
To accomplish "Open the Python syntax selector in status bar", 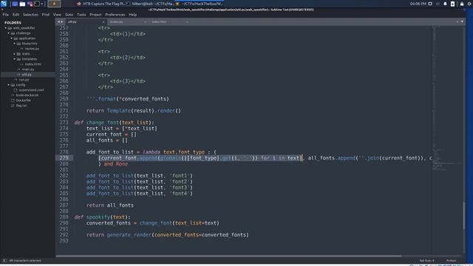I will pyautogui.click(x=452, y=261).
